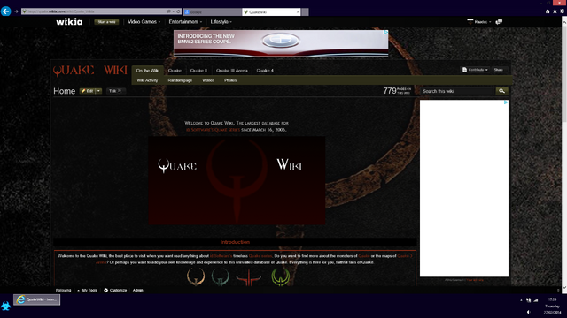Click the refresh icon in address bar
This screenshot has width=567, height=318.
(x=178, y=11)
